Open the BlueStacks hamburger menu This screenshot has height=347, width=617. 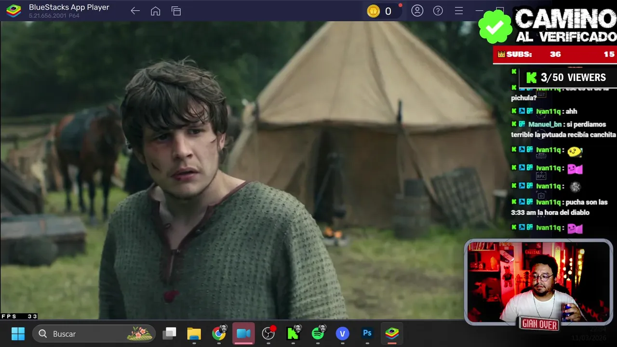click(459, 11)
